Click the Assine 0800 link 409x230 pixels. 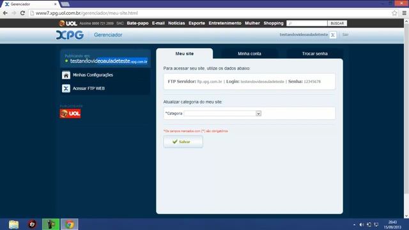pos(96,23)
